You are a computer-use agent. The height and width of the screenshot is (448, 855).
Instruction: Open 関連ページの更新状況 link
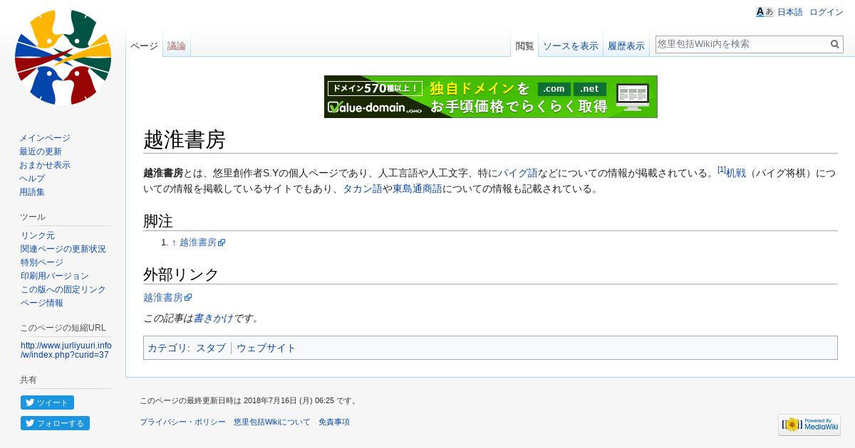[x=63, y=249]
